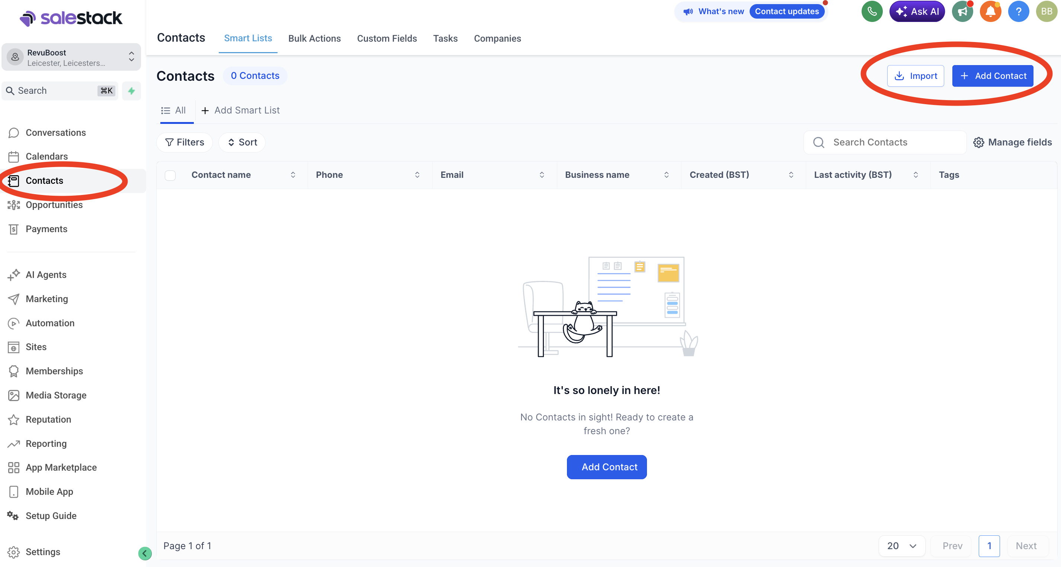Viewport: 1061px width, 567px height.
Task: Switch to the Bulk Actions tab
Action: tap(314, 38)
